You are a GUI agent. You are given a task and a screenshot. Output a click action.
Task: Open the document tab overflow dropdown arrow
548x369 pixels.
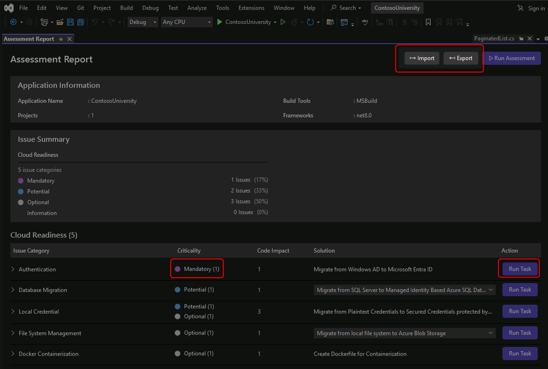coord(538,39)
